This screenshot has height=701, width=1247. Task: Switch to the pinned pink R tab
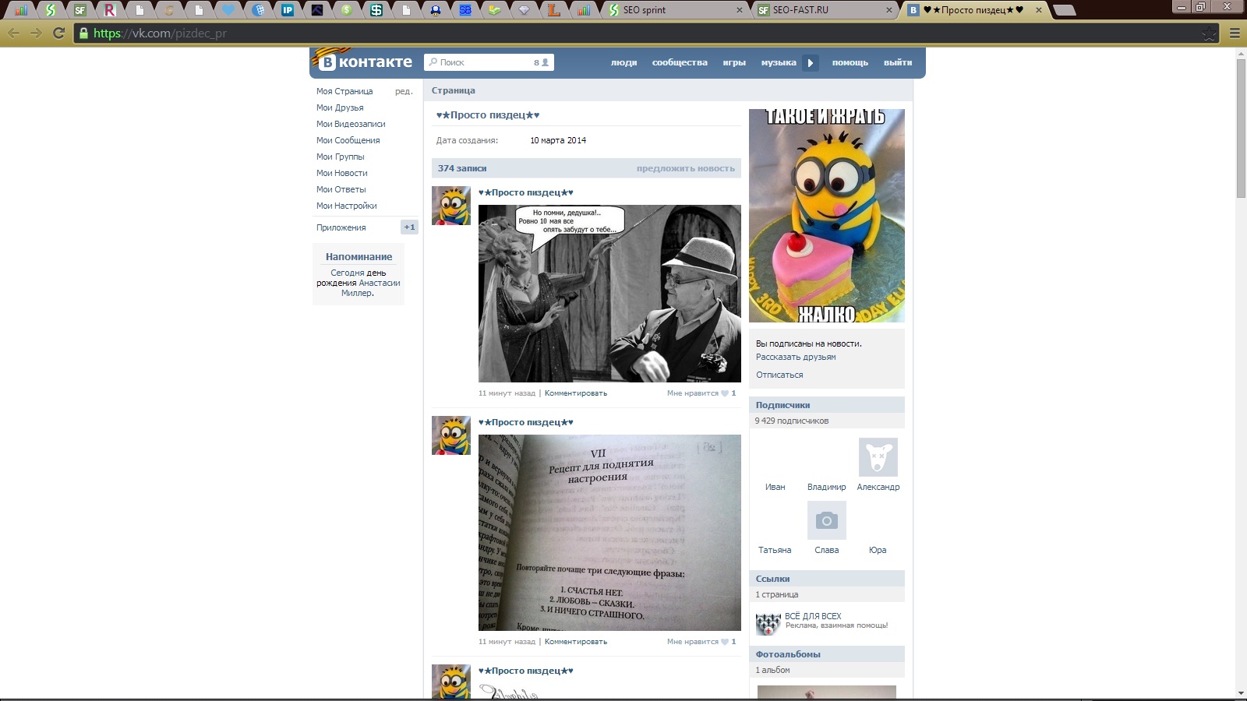(x=110, y=10)
